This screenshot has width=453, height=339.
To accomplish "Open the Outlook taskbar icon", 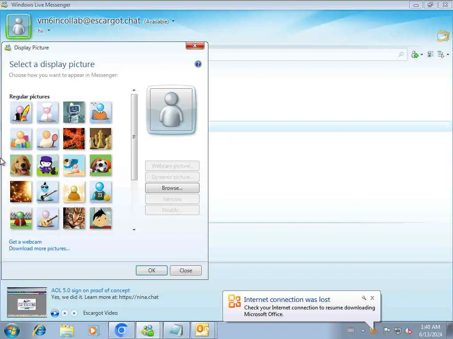I will pyautogui.click(x=203, y=330).
